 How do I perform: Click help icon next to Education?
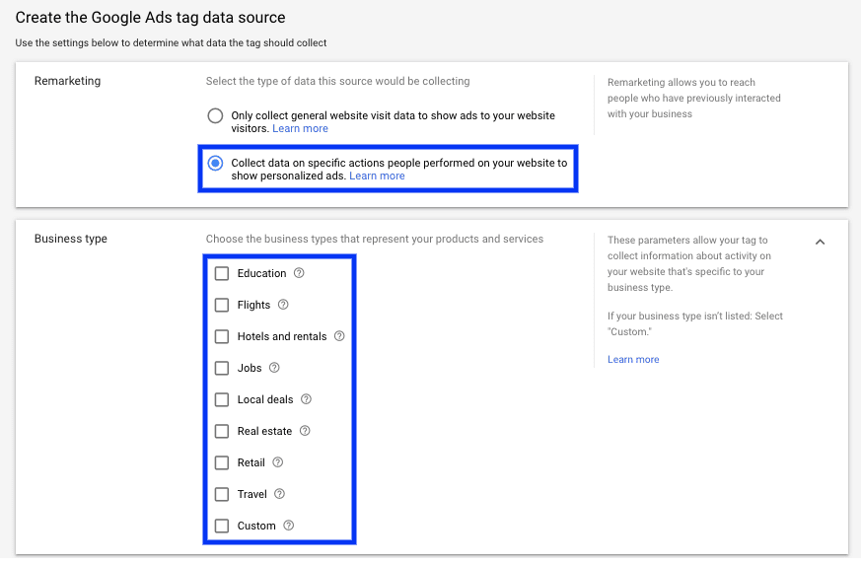tap(299, 273)
